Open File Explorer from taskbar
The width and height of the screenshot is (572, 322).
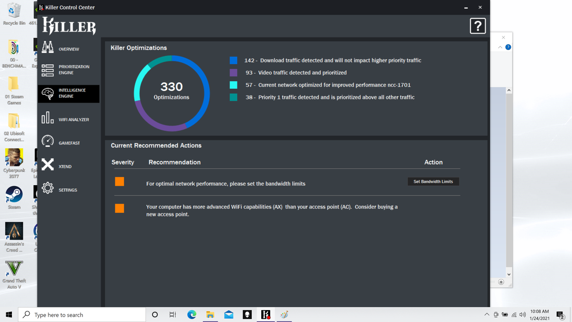(x=210, y=314)
